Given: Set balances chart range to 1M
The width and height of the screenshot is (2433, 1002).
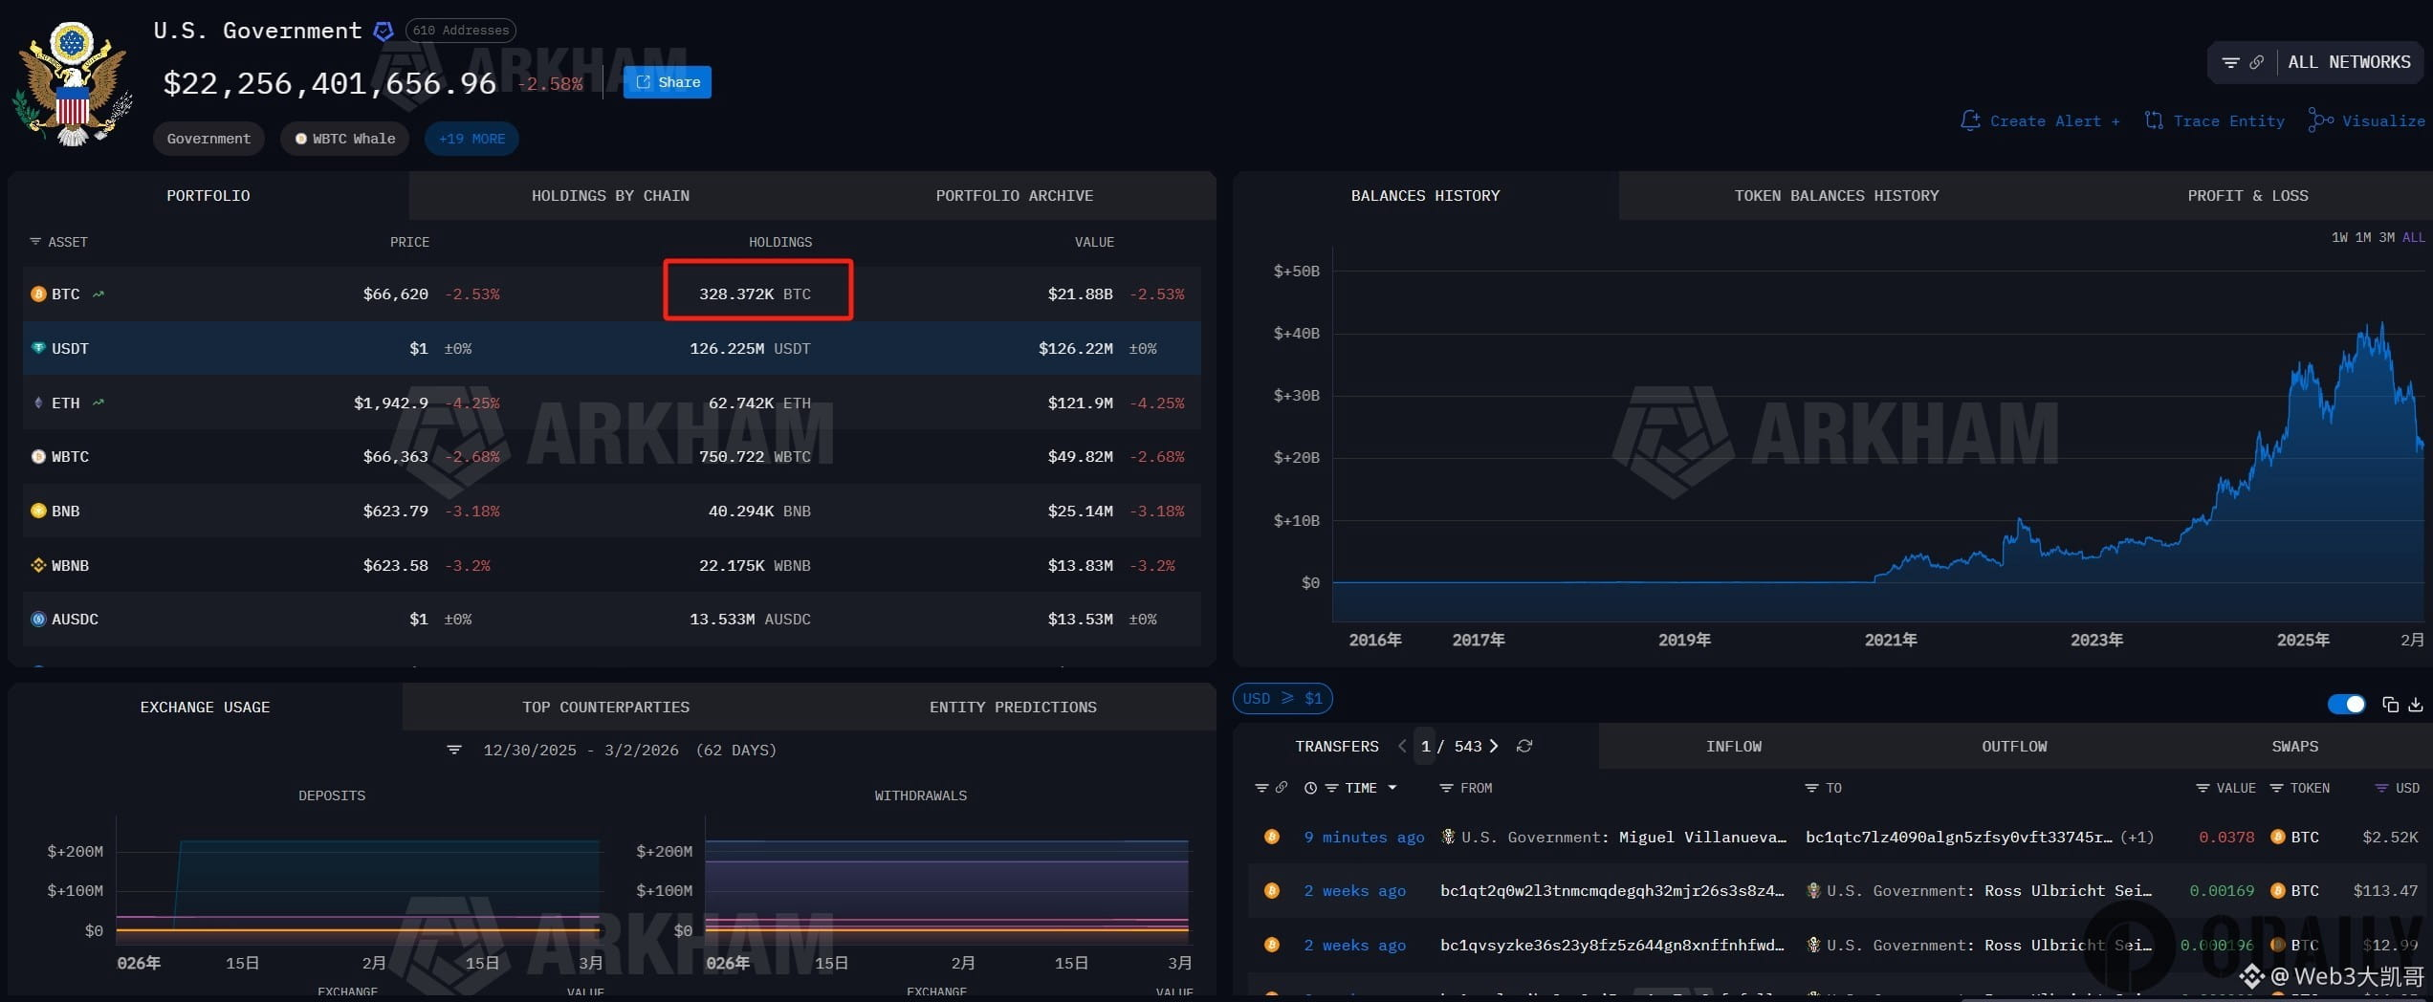Looking at the screenshot, I should 2363,237.
